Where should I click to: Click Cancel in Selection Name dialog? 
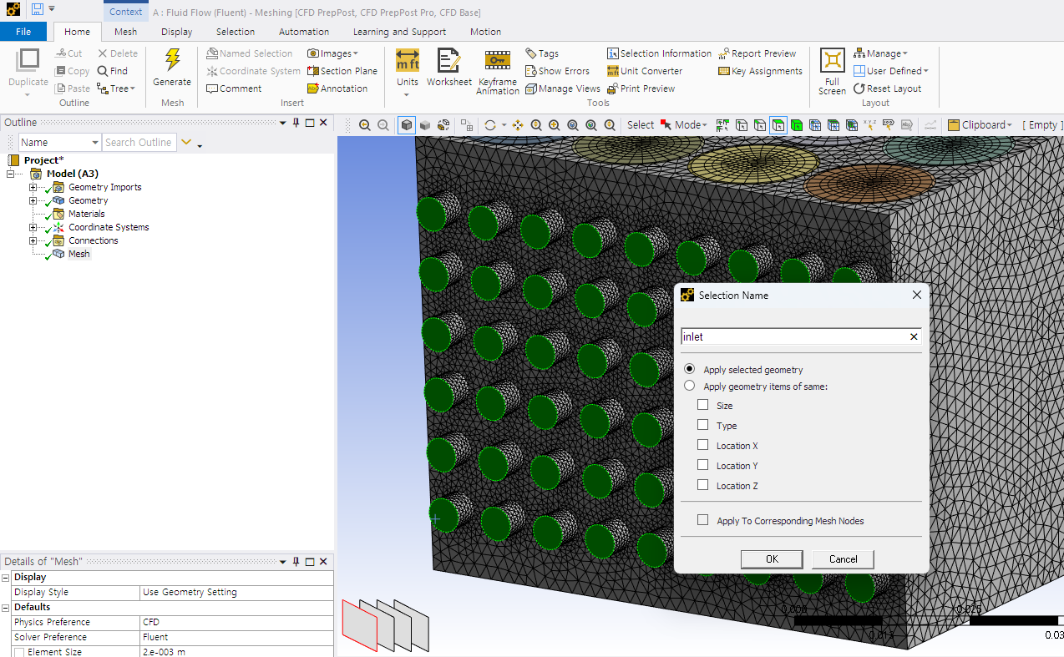pos(844,559)
